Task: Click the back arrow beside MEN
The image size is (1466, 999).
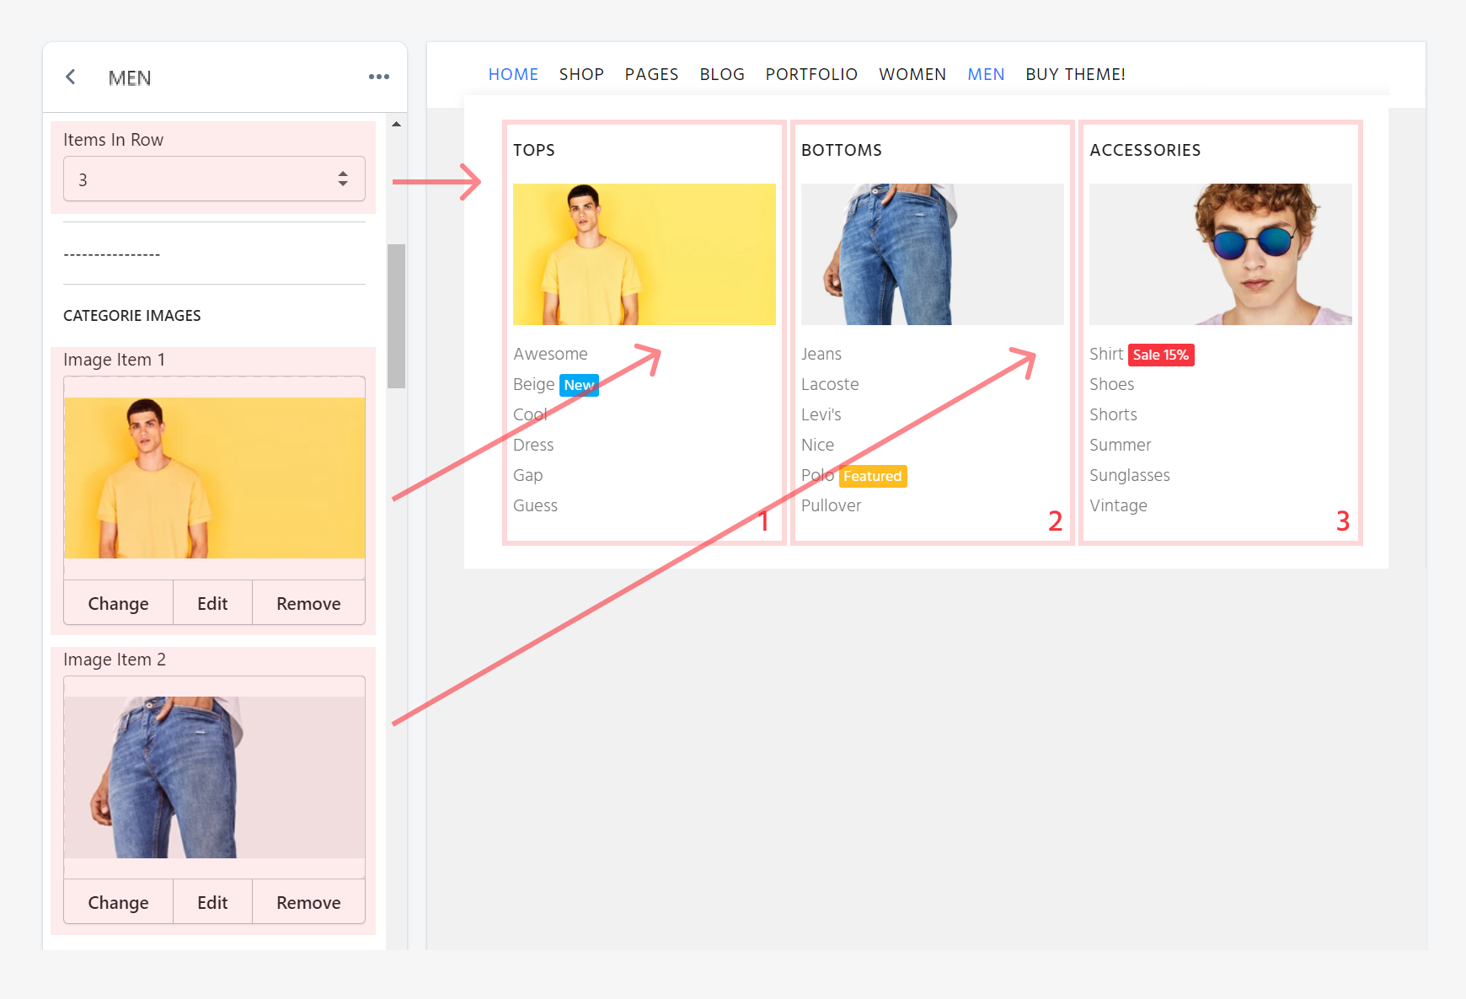Action: pos(71,77)
